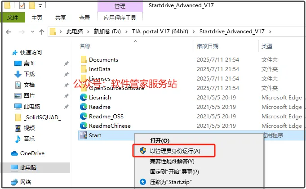Click the ReadmeChinese file icon
306x189 pixels.
[x=83, y=126]
